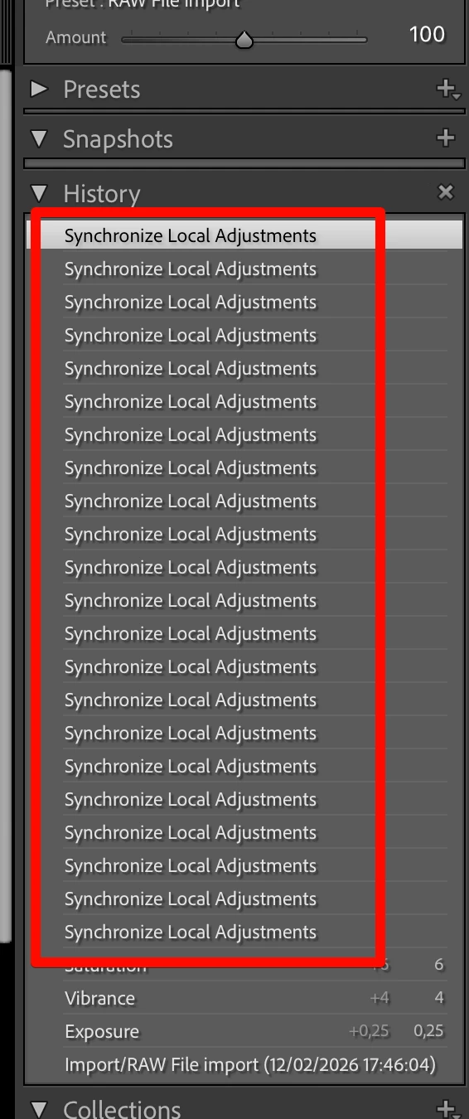Click the Presets panel title
This screenshot has height=1119, width=469.
click(x=102, y=90)
